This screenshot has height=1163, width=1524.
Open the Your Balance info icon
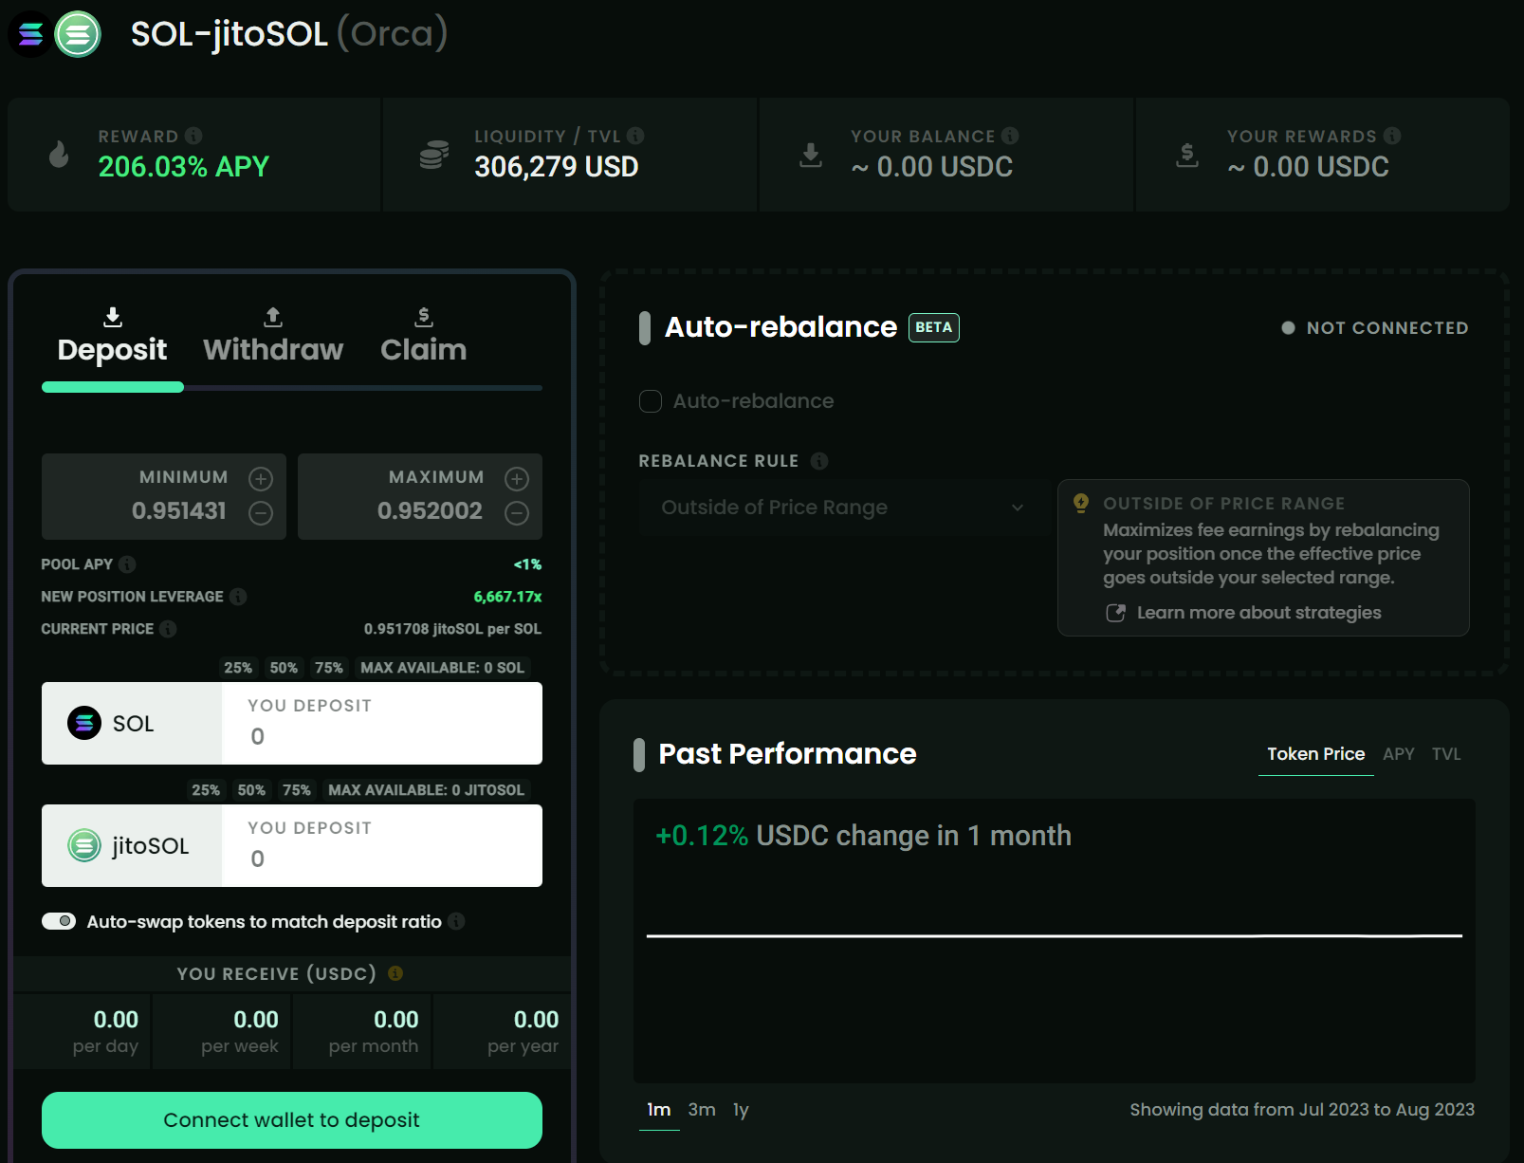click(x=1010, y=136)
